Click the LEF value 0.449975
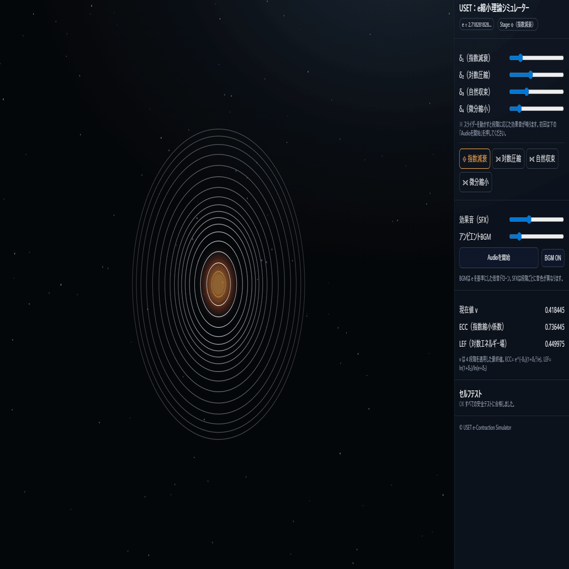569x569 pixels. click(554, 343)
